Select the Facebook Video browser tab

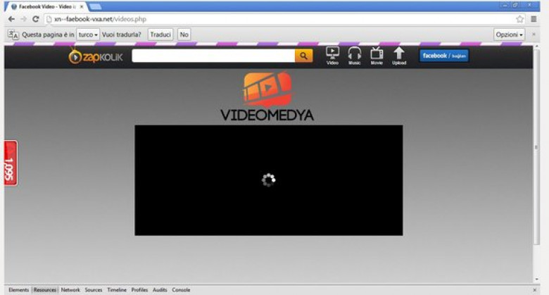click(x=45, y=6)
